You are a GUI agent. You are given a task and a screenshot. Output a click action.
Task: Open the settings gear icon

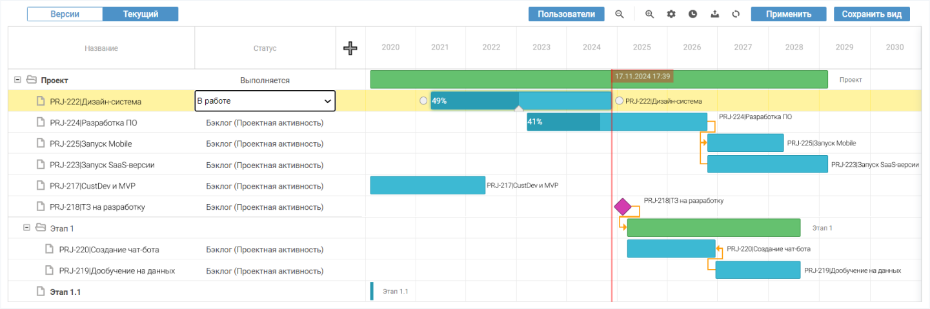[x=671, y=14]
